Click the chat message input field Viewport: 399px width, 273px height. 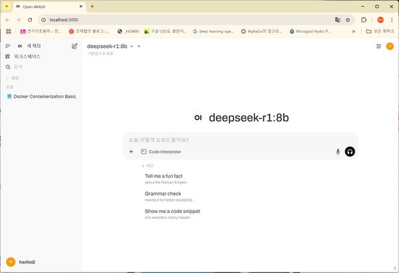point(239,140)
